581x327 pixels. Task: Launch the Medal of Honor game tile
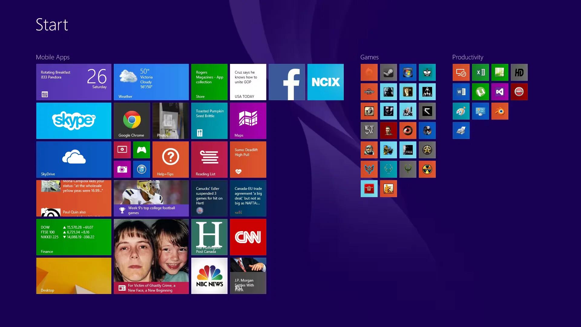(x=408, y=150)
